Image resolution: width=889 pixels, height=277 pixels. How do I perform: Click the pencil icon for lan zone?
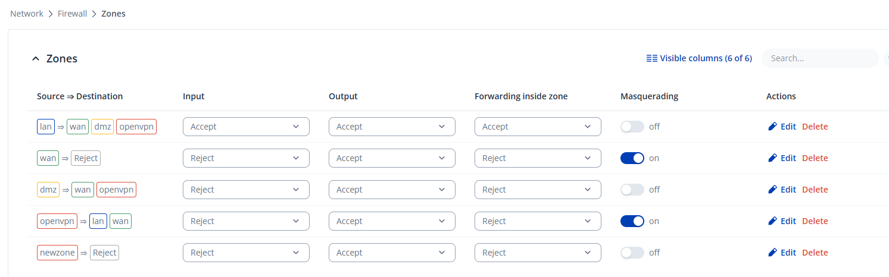tap(772, 126)
